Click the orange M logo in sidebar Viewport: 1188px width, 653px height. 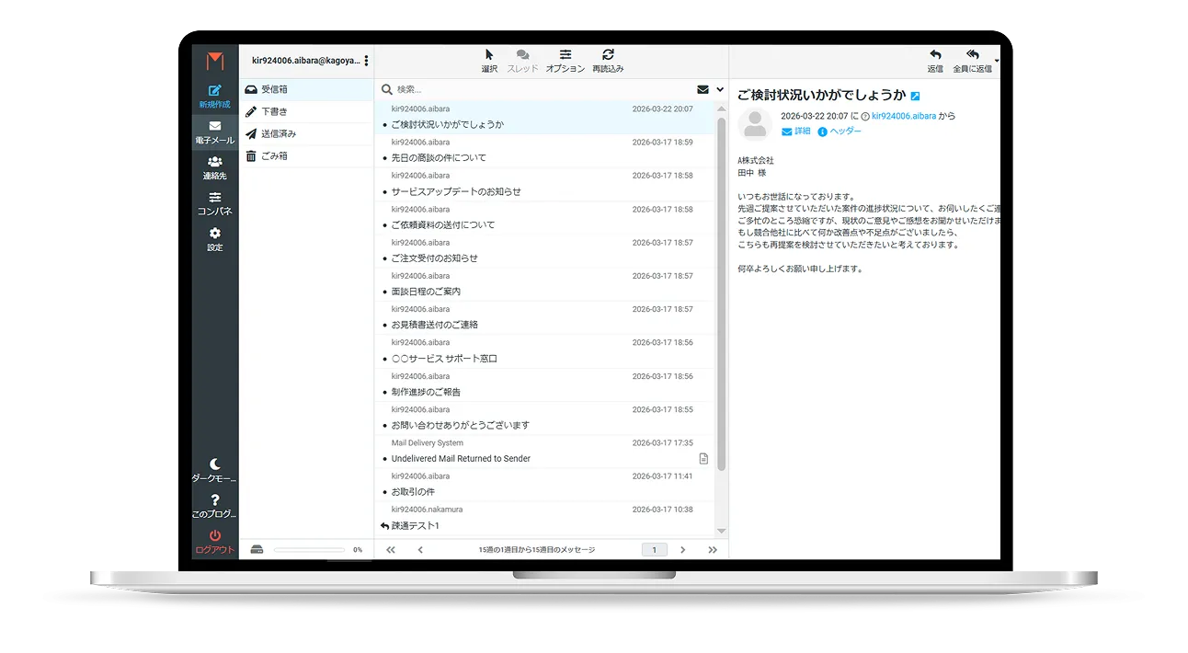pyautogui.click(x=215, y=62)
